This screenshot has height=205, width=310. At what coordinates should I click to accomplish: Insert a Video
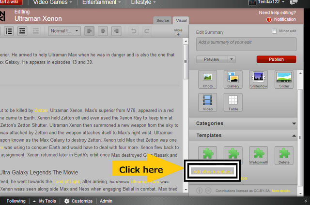(x=208, y=102)
